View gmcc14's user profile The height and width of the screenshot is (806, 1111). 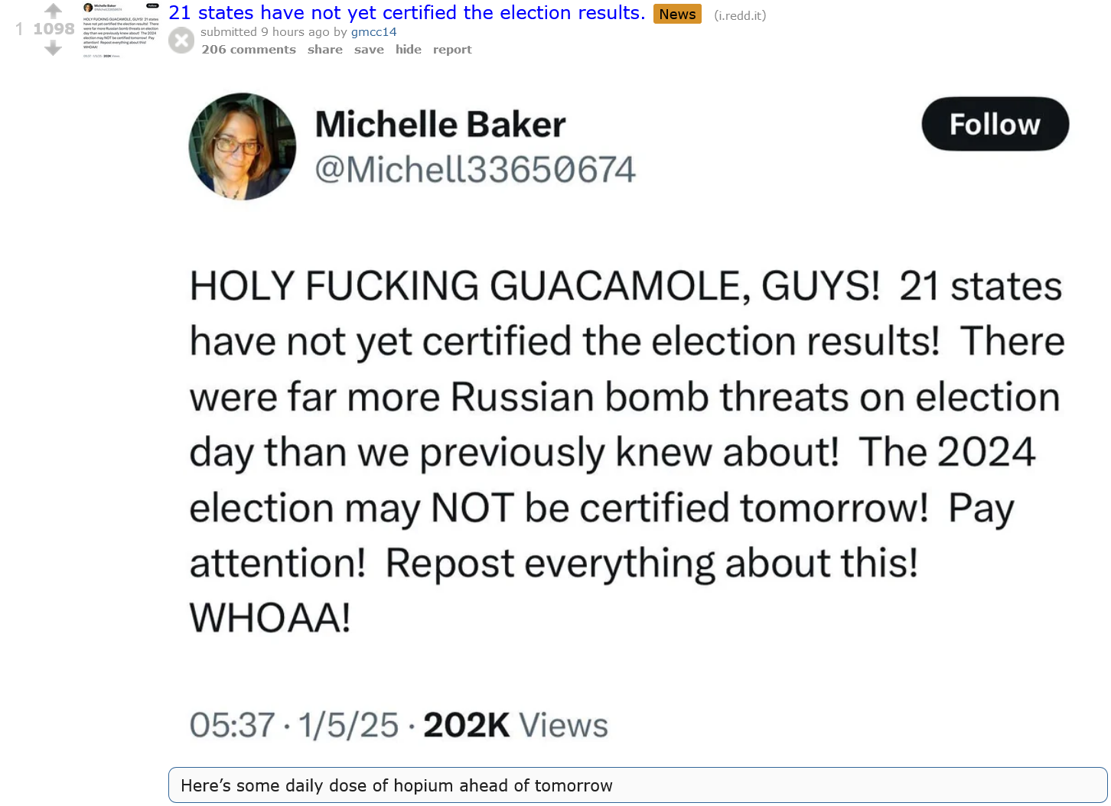[x=374, y=32]
